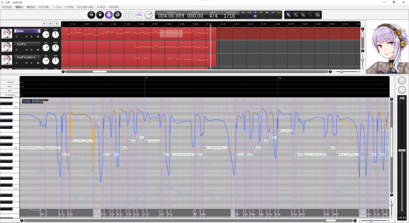
Task: Select VIF parameter in the top toolbar
Action: click(273, 15)
